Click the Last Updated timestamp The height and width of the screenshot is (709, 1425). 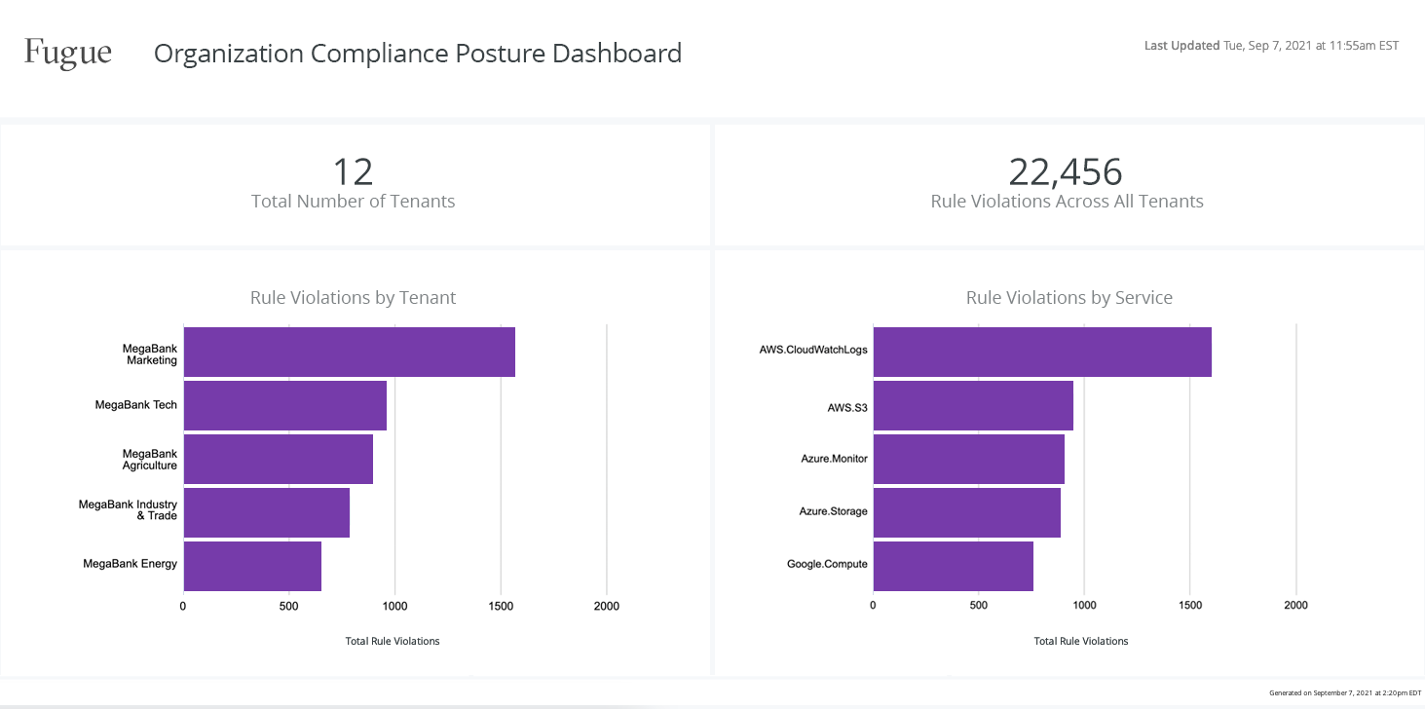coord(1271,46)
